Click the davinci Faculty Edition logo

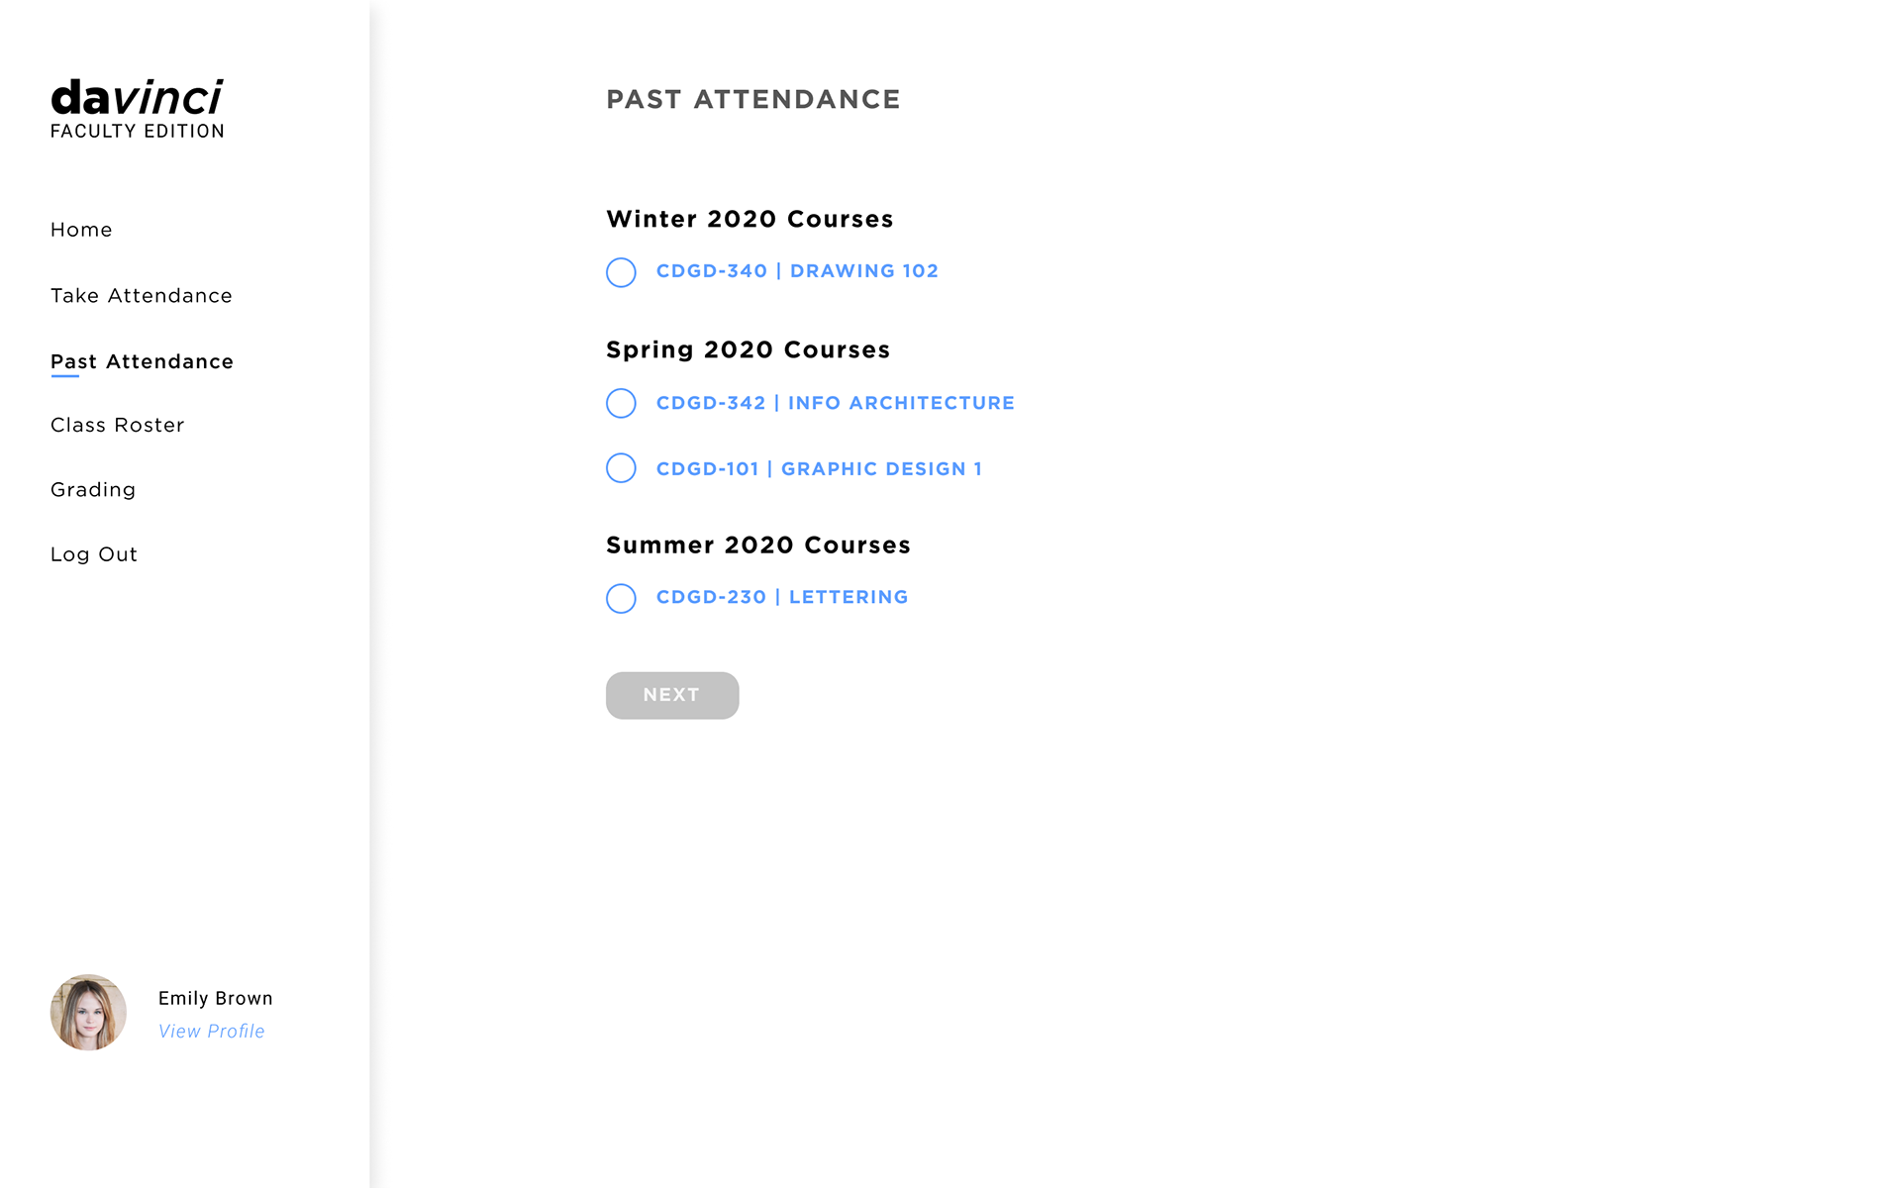click(137, 109)
